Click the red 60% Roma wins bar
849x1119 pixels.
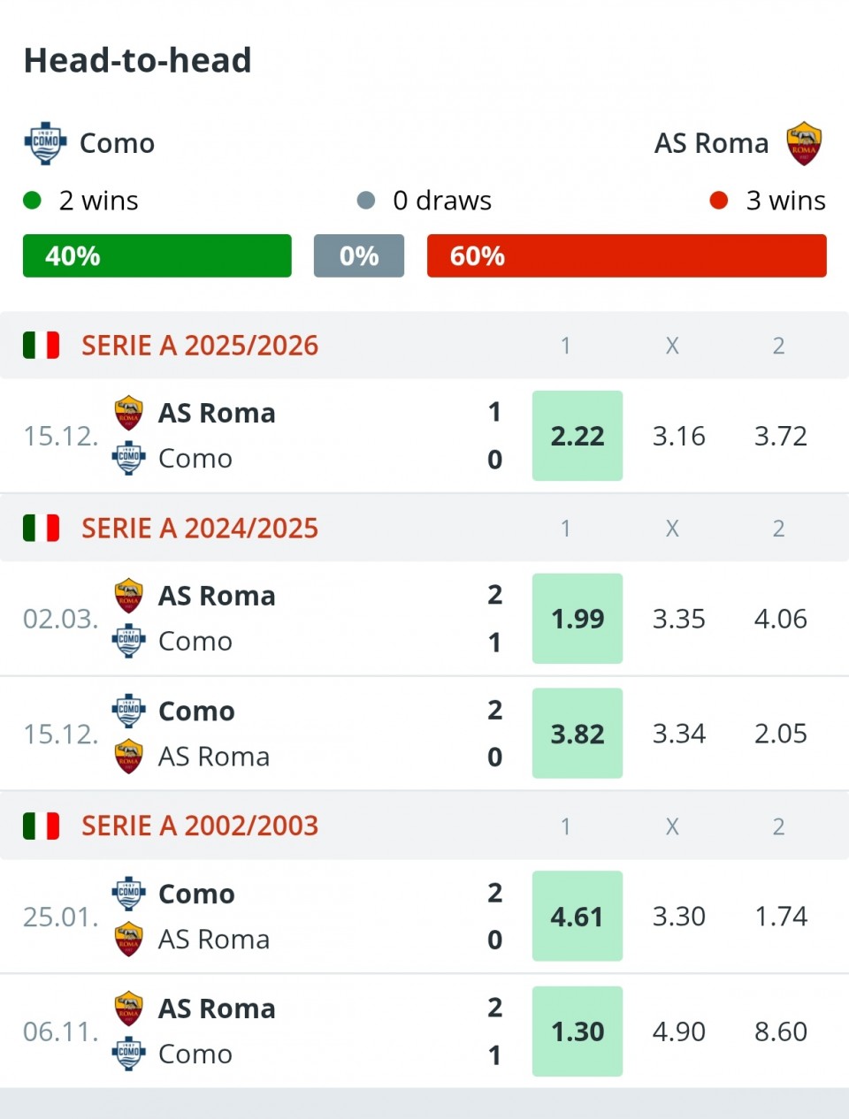626,256
